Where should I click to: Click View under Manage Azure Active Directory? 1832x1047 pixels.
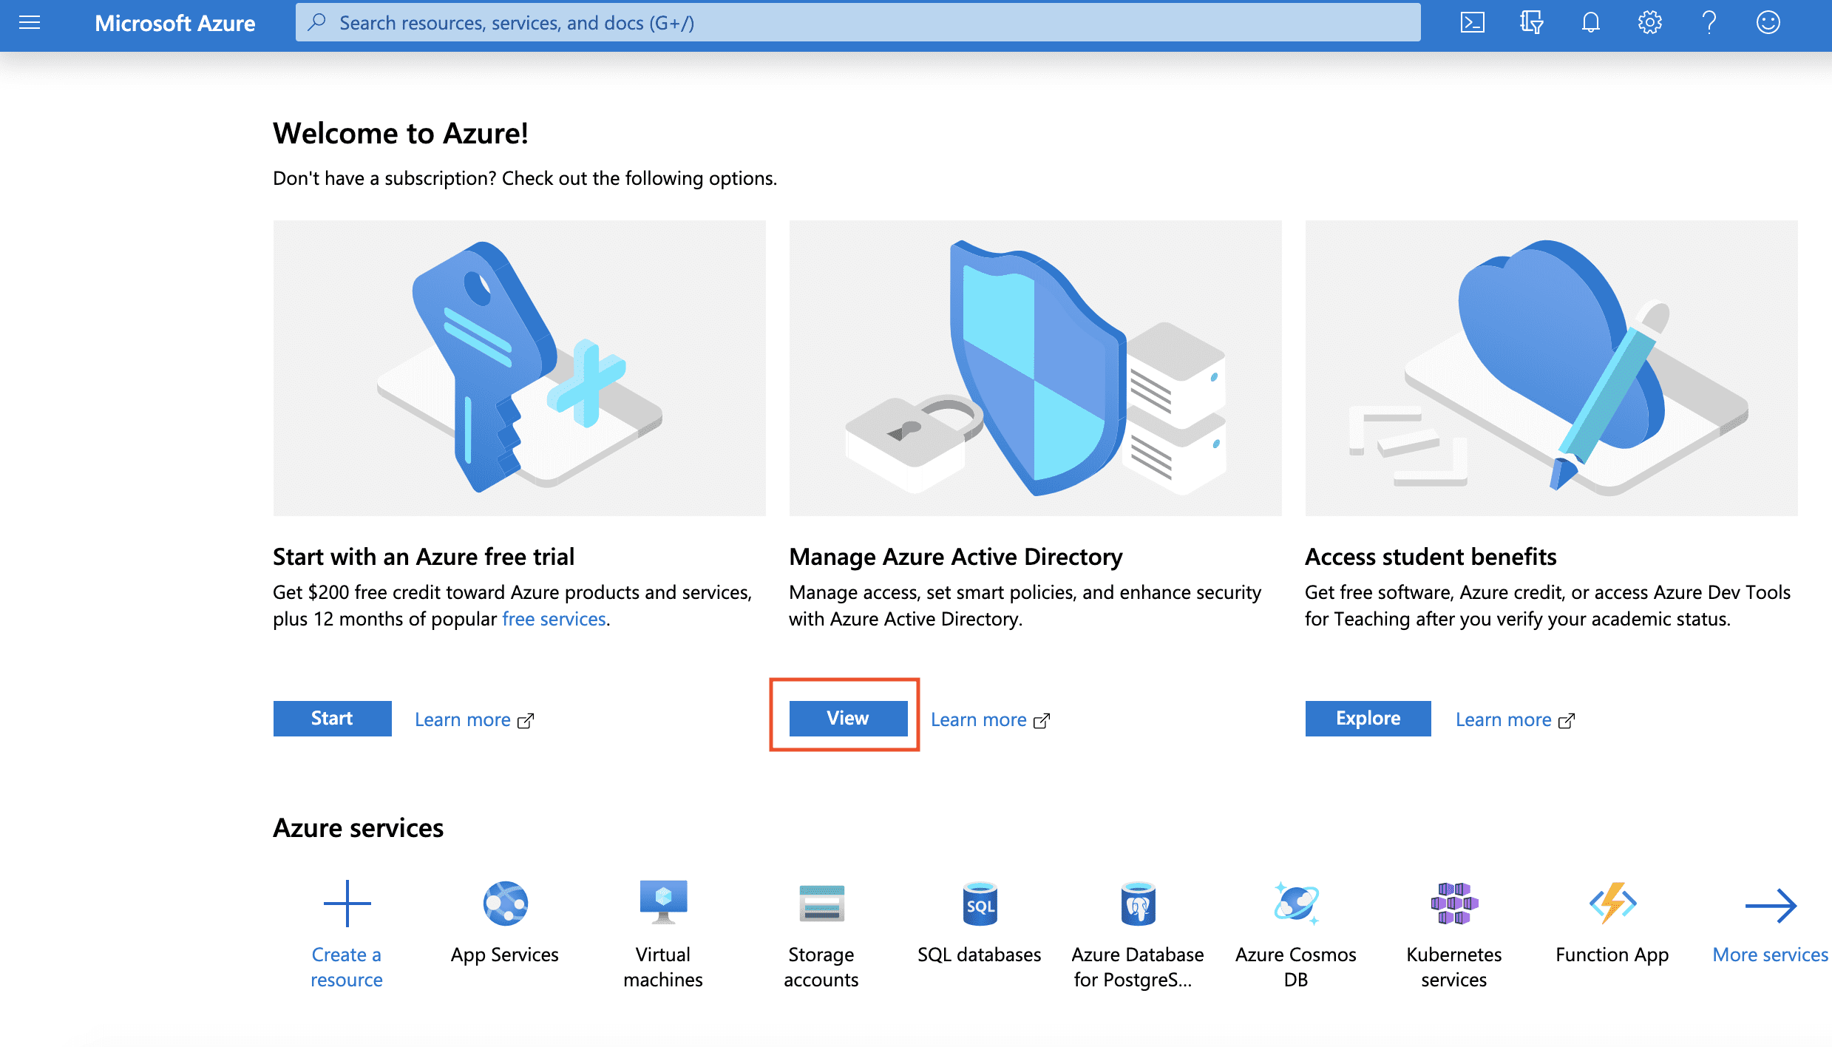click(x=847, y=717)
